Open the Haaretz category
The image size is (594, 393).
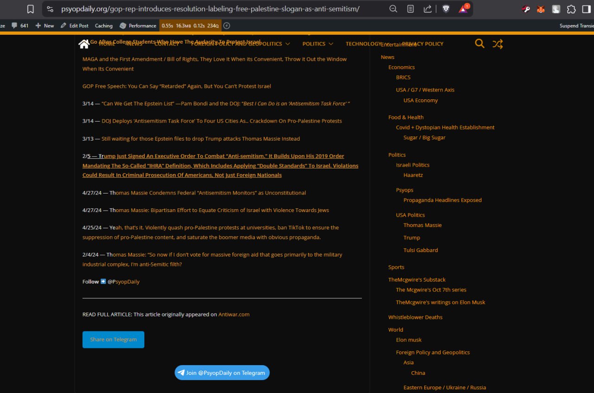pyautogui.click(x=413, y=175)
